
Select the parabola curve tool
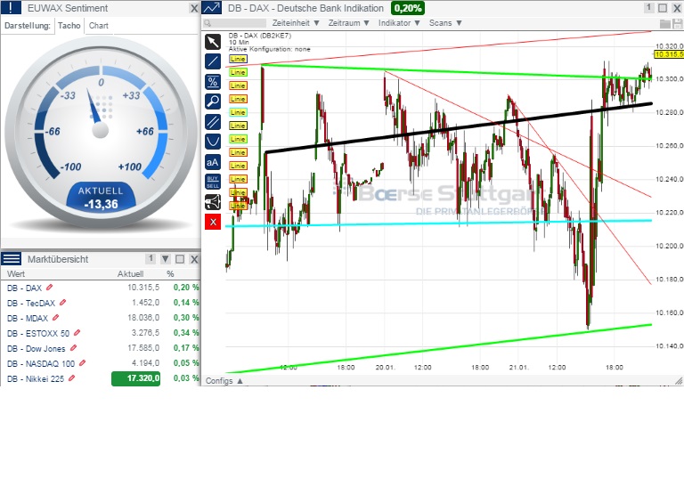[x=213, y=142]
